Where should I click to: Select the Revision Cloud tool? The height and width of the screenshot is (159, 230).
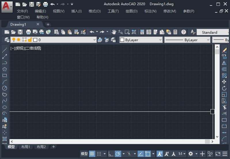(5, 94)
